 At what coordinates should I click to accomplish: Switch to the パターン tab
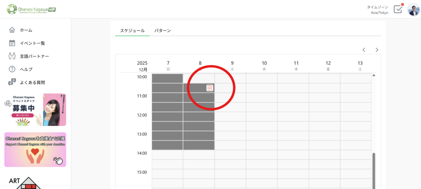(162, 31)
